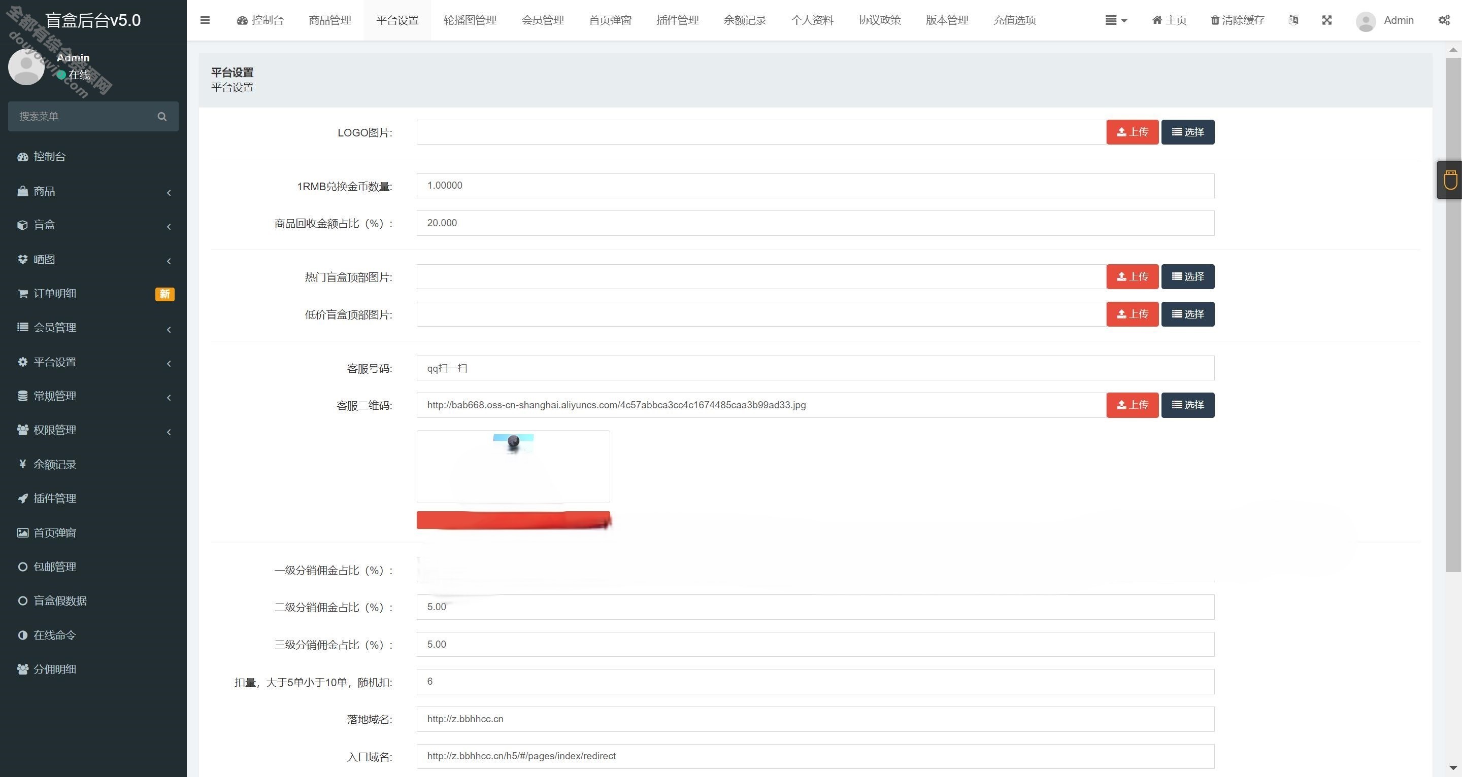
Task: Switch to the 协议政策 top tab
Action: tap(880, 20)
